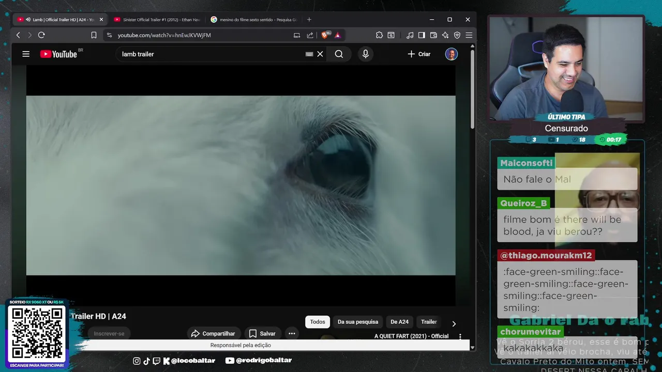662x372 pixels.
Task: Cast the page with the address-bar screen icon
Action: point(297,35)
